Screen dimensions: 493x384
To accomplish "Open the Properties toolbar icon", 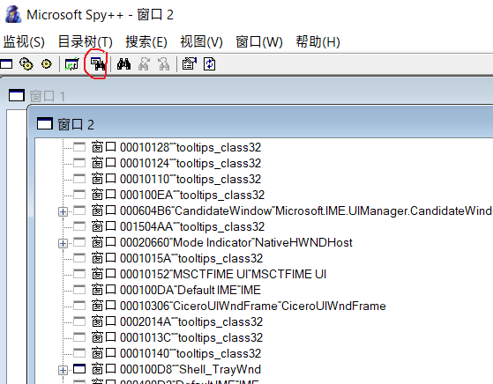I will 190,63.
